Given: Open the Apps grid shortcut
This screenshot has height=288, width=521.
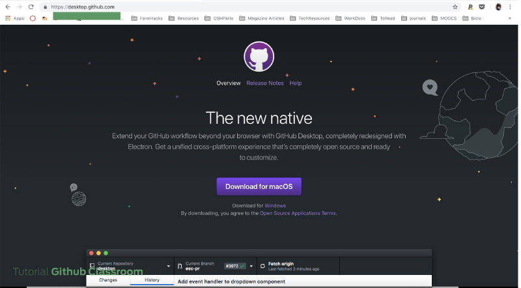Looking at the screenshot, I should [14, 18].
